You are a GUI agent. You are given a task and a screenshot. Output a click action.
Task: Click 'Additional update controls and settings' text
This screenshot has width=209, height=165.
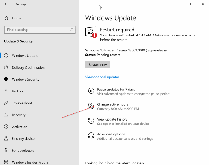coord(125,139)
